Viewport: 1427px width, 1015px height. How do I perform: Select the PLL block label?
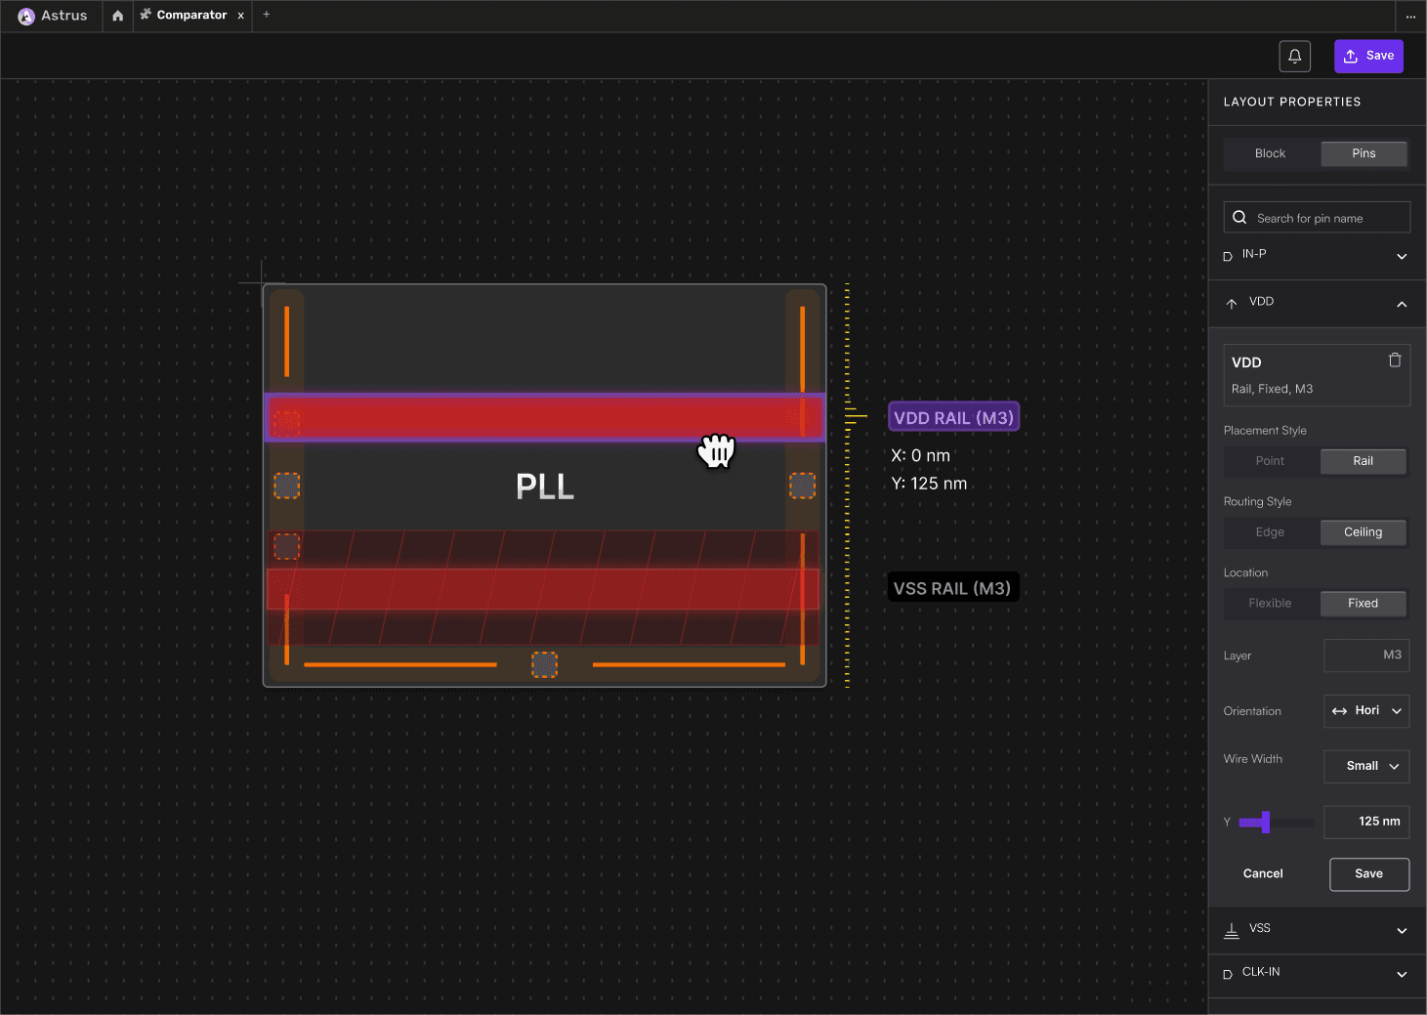[544, 486]
